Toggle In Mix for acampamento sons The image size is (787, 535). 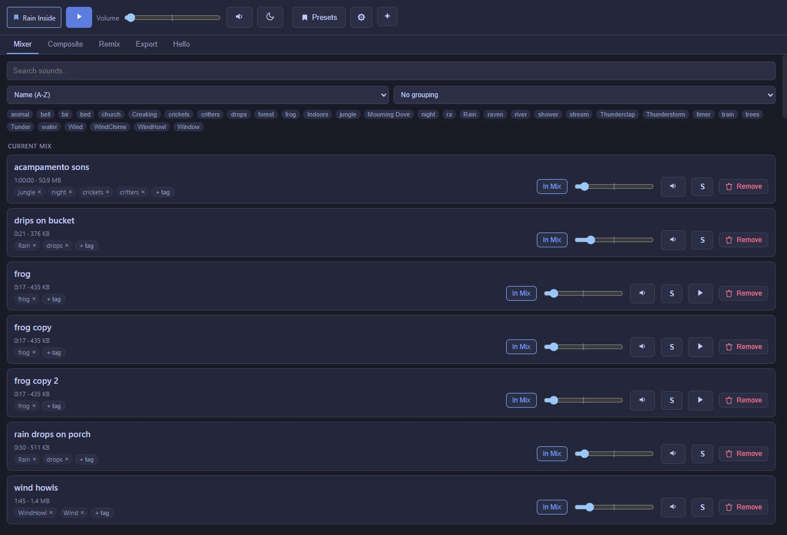click(x=552, y=186)
